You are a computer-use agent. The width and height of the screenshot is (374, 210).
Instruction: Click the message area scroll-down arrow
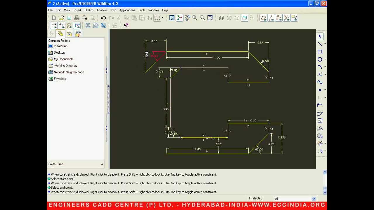pos(325,192)
